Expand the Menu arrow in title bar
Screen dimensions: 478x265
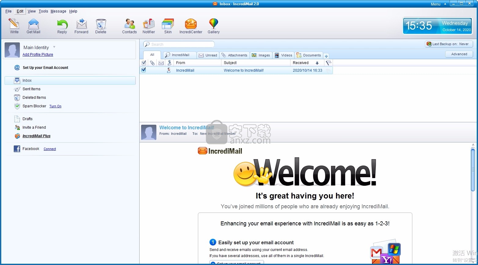445,4
